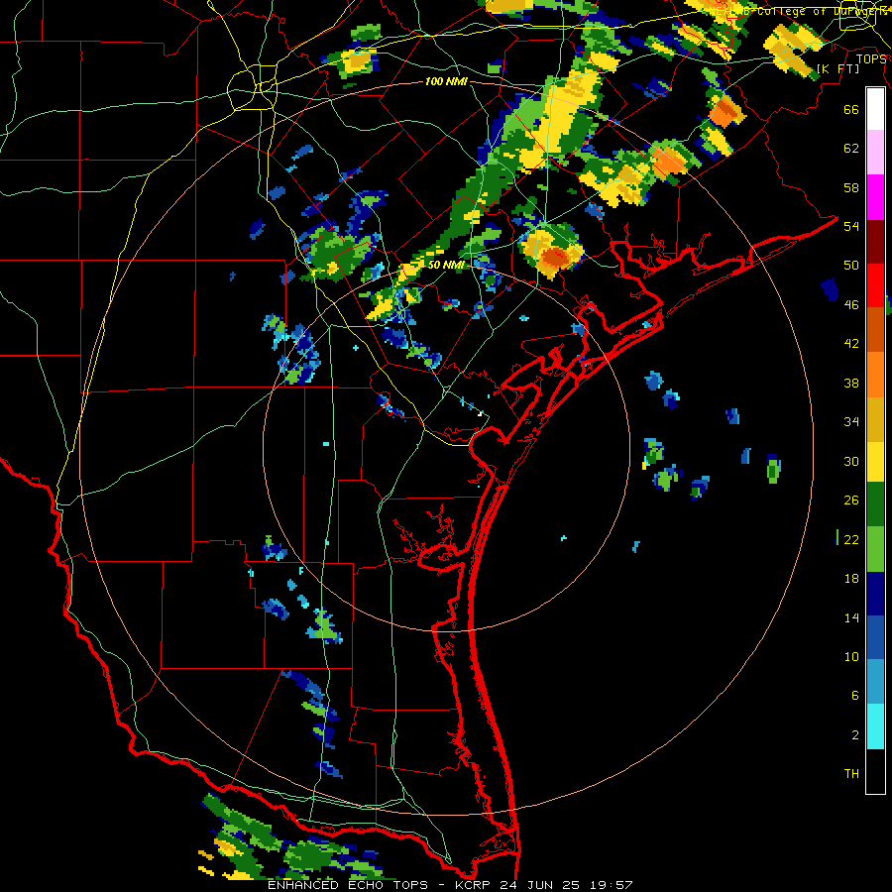The height and width of the screenshot is (892, 892).
Task: Click the gold legend color band
Action: pyautogui.click(x=875, y=419)
